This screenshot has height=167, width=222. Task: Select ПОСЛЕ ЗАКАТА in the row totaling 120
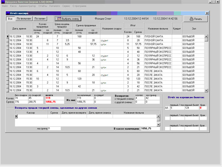coord(158,79)
